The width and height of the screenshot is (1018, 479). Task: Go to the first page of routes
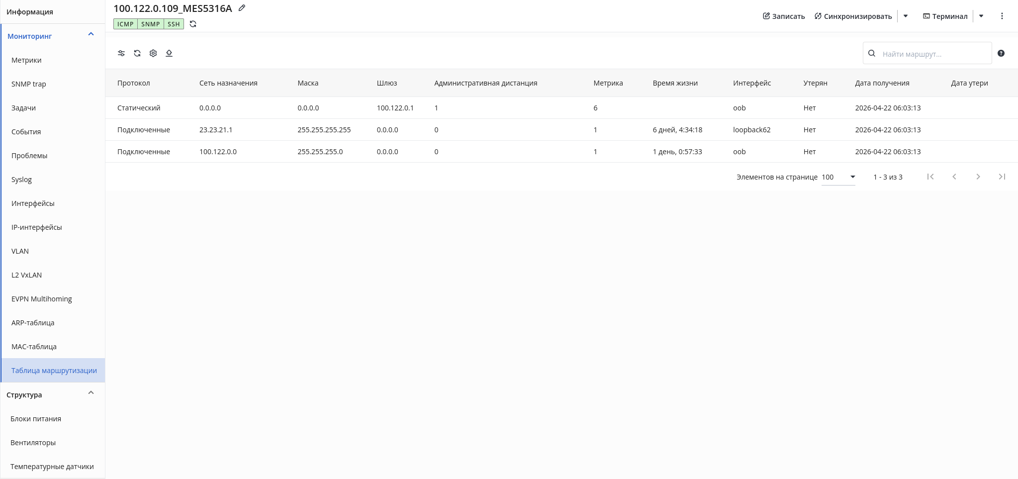[930, 177]
